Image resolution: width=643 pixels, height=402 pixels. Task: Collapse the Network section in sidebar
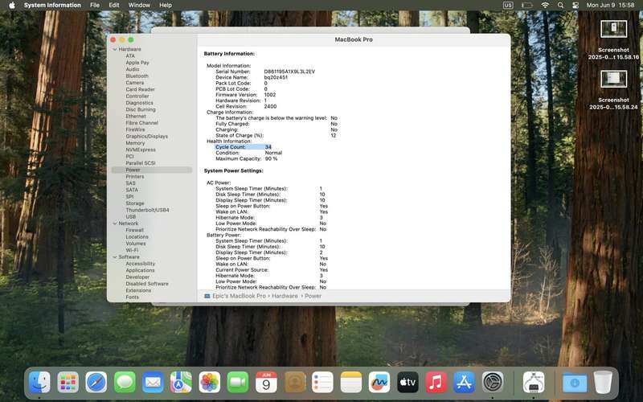[115, 224]
